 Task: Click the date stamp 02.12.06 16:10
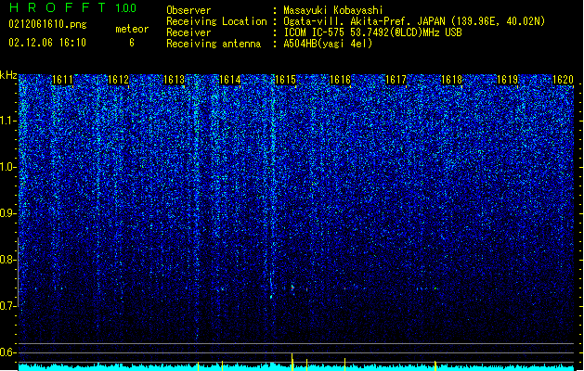pyautogui.click(x=47, y=43)
